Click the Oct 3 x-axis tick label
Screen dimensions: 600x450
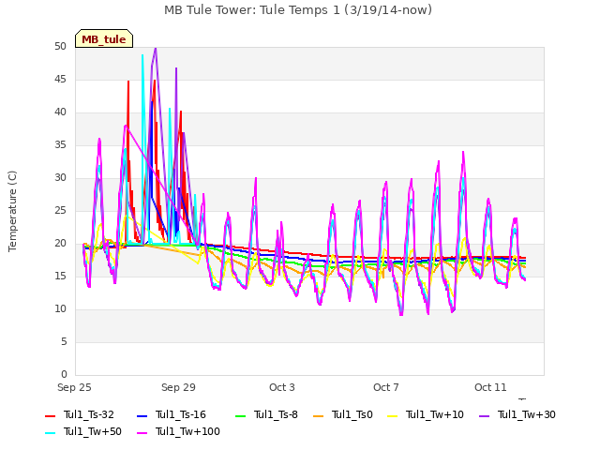(x=282, y=387)
